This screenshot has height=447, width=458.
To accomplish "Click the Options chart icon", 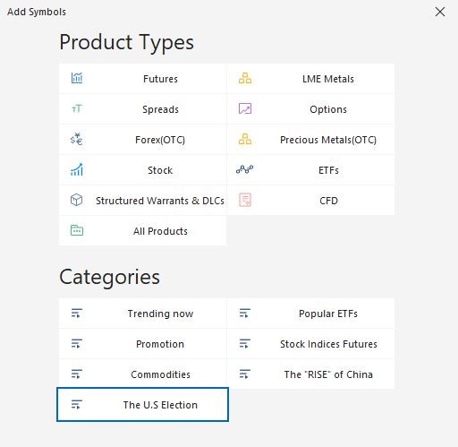I will [x=245, y=108].
